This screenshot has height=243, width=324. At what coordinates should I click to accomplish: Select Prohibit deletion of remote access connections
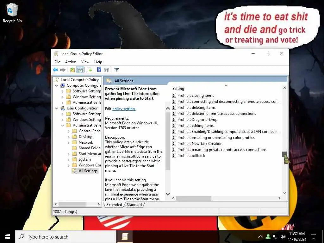tap(216, 114)
